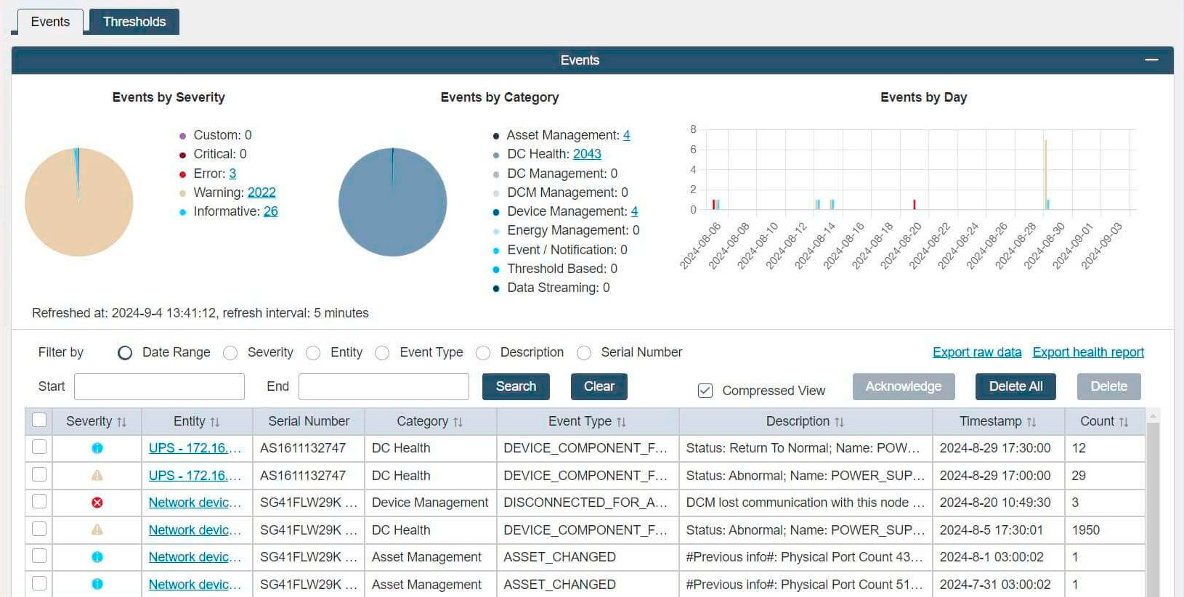This screenshot has height=597, width=1184.
Task: Select the Severity filter radio
Action: (x=230, y=353)
